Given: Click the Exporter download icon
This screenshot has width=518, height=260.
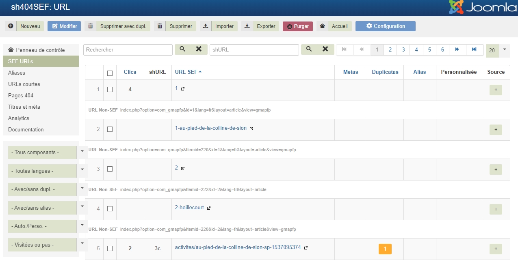Looking at the screenshot, I should 247,26.
